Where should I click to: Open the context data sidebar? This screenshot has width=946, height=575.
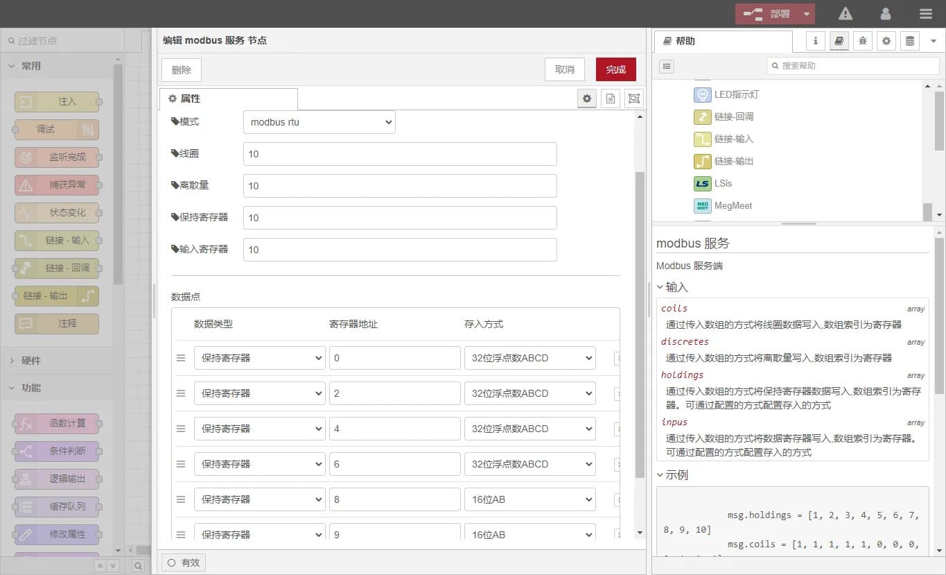click(909, 41)
